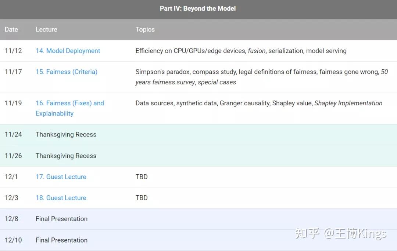Open the 17. Guest Lecture link
This screenshot has height=251, width=397.
pyautogui.click(x=61, y=177)
